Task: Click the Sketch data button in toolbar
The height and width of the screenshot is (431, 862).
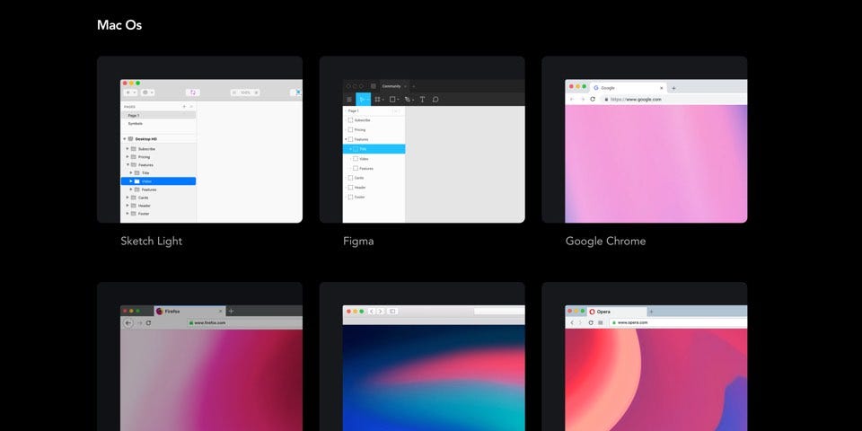Action: [x=148, y=92]
